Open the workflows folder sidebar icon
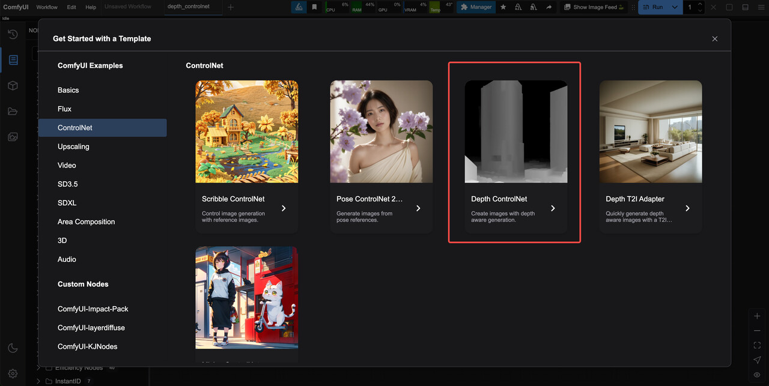Screen dimensions: 769x386 tap(13, 111)
